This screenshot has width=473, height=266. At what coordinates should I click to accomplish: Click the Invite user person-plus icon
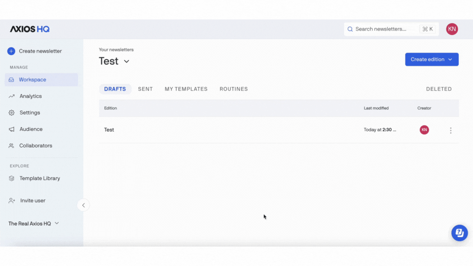pyautogui.click(x=12, y=201)
